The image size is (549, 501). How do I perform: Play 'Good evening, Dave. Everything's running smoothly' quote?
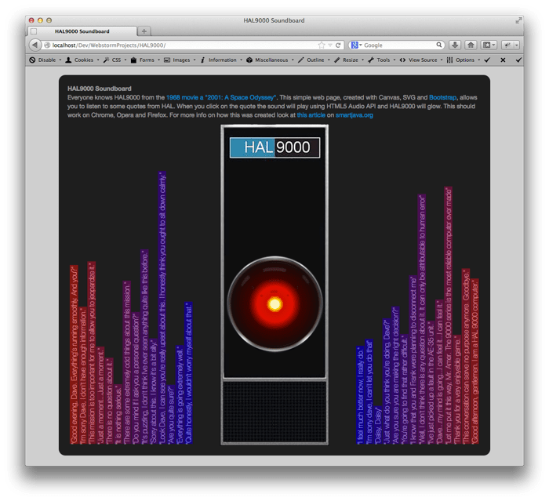coord(74,354)
